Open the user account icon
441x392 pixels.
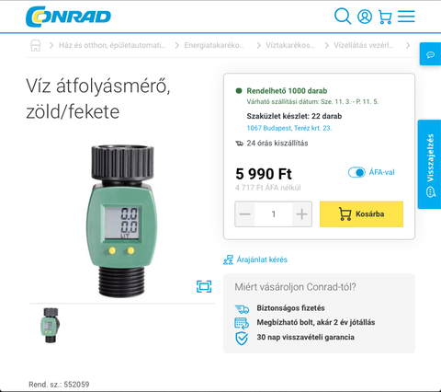(x=365, y=17)
